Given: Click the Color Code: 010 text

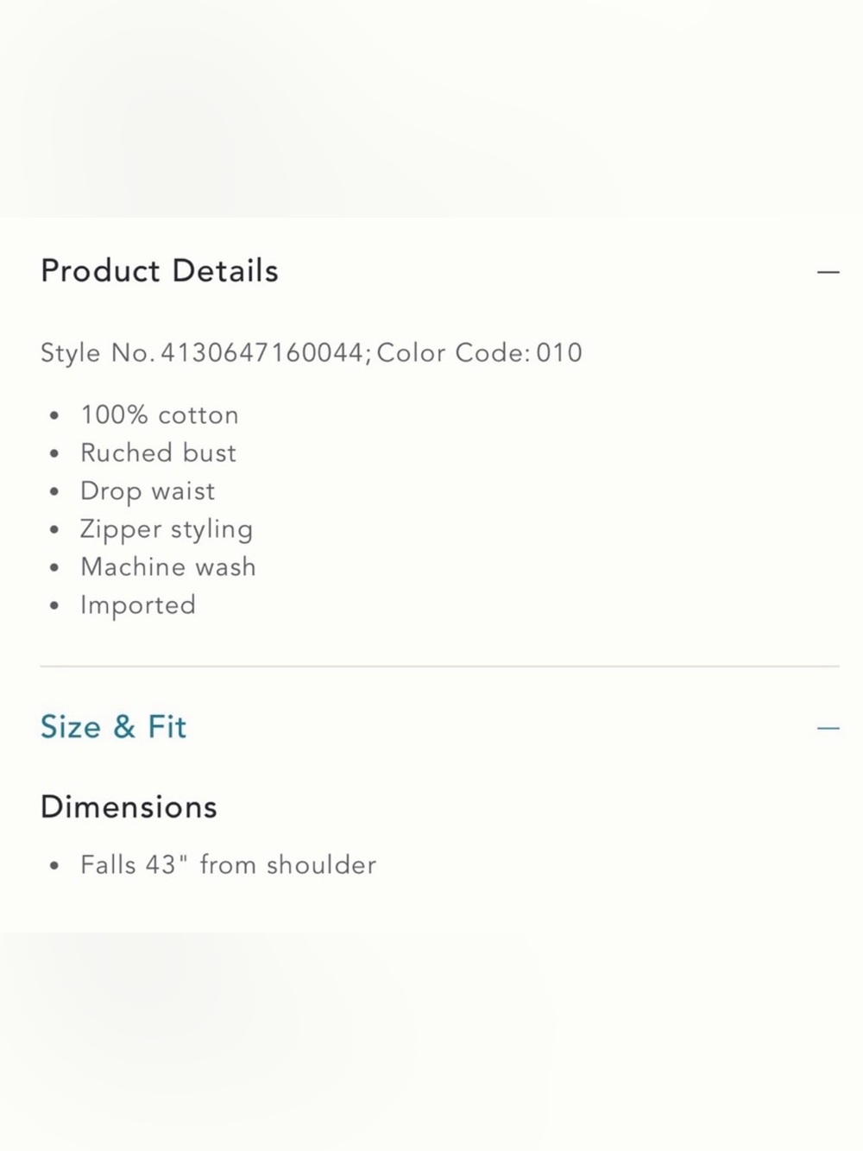Looking at the screenshot, I should (x=479, y=353).
